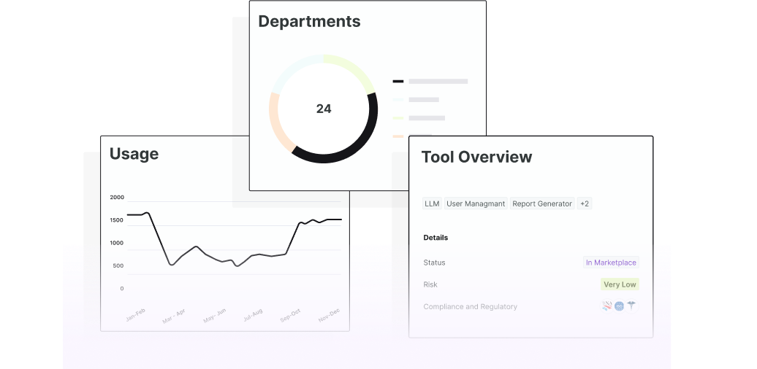Viewport: 757px width, 369px height.
Task: Click the 24 count in Departments chart
Action: point(324,109)
